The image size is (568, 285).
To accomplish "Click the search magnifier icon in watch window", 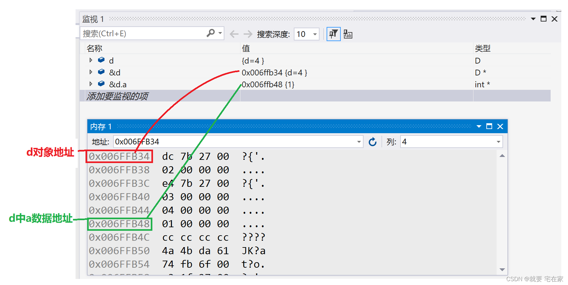I will [211, 33].
